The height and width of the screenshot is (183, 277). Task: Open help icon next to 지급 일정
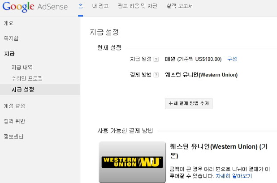(x=156, y=59)
